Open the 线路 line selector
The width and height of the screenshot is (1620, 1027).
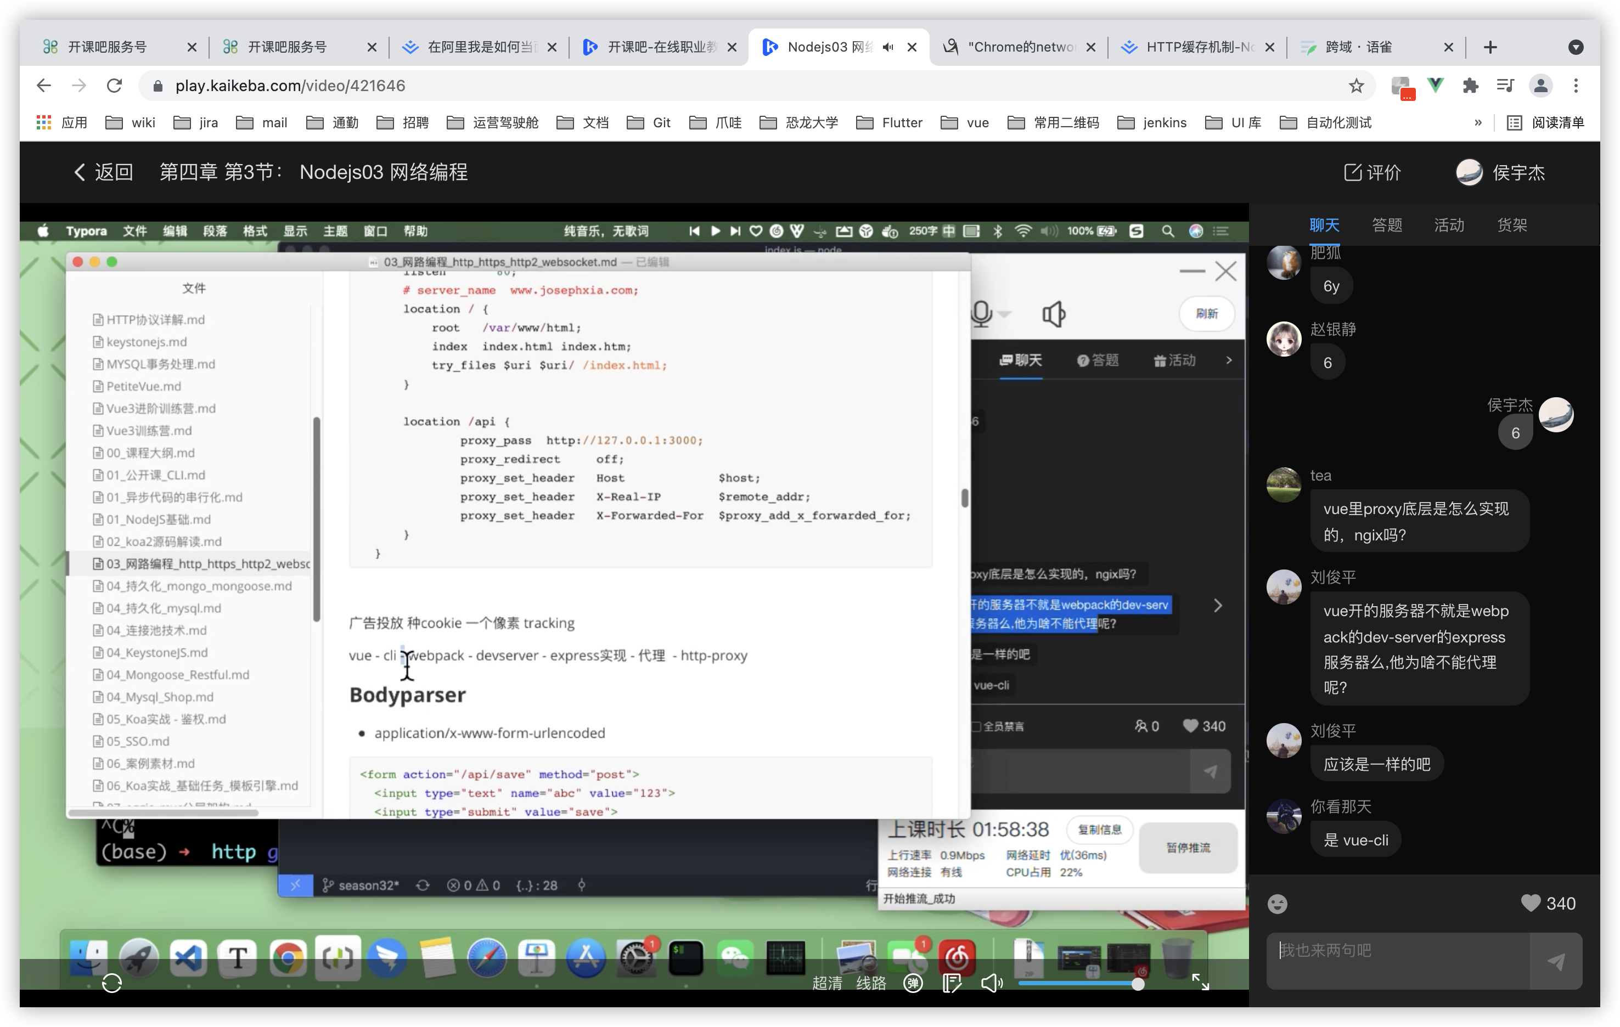coord(870,983)
